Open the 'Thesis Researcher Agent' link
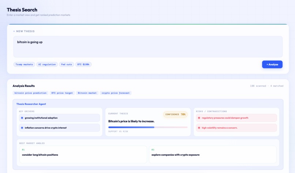Viewport: 295px width, 173px height. [31, 104]
